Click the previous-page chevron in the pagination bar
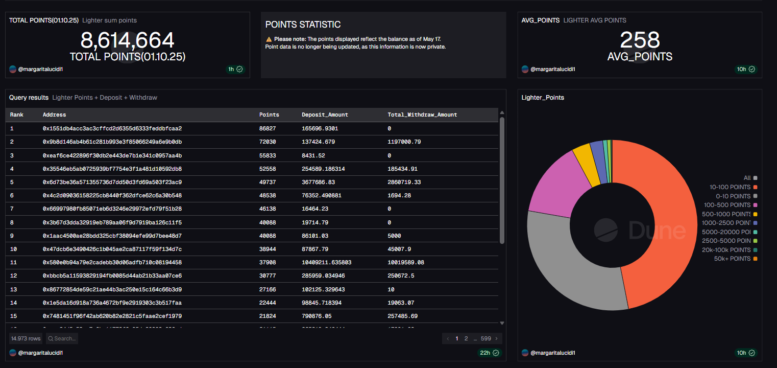Screen dimensions: 777x368 (x=448, y=338)
